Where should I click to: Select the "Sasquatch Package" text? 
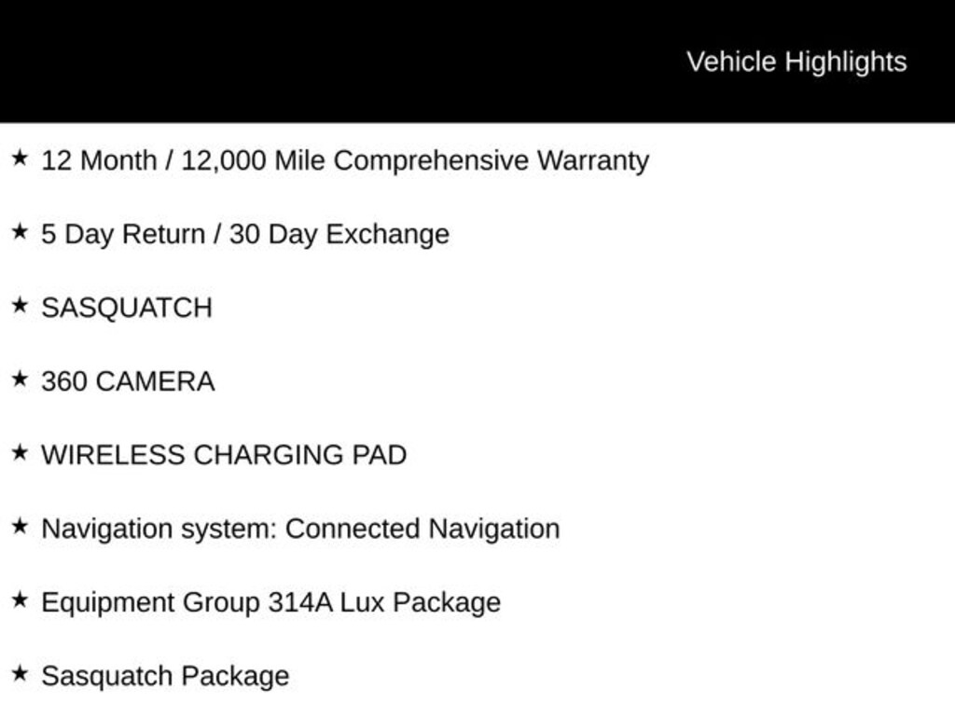pos(165,676)
